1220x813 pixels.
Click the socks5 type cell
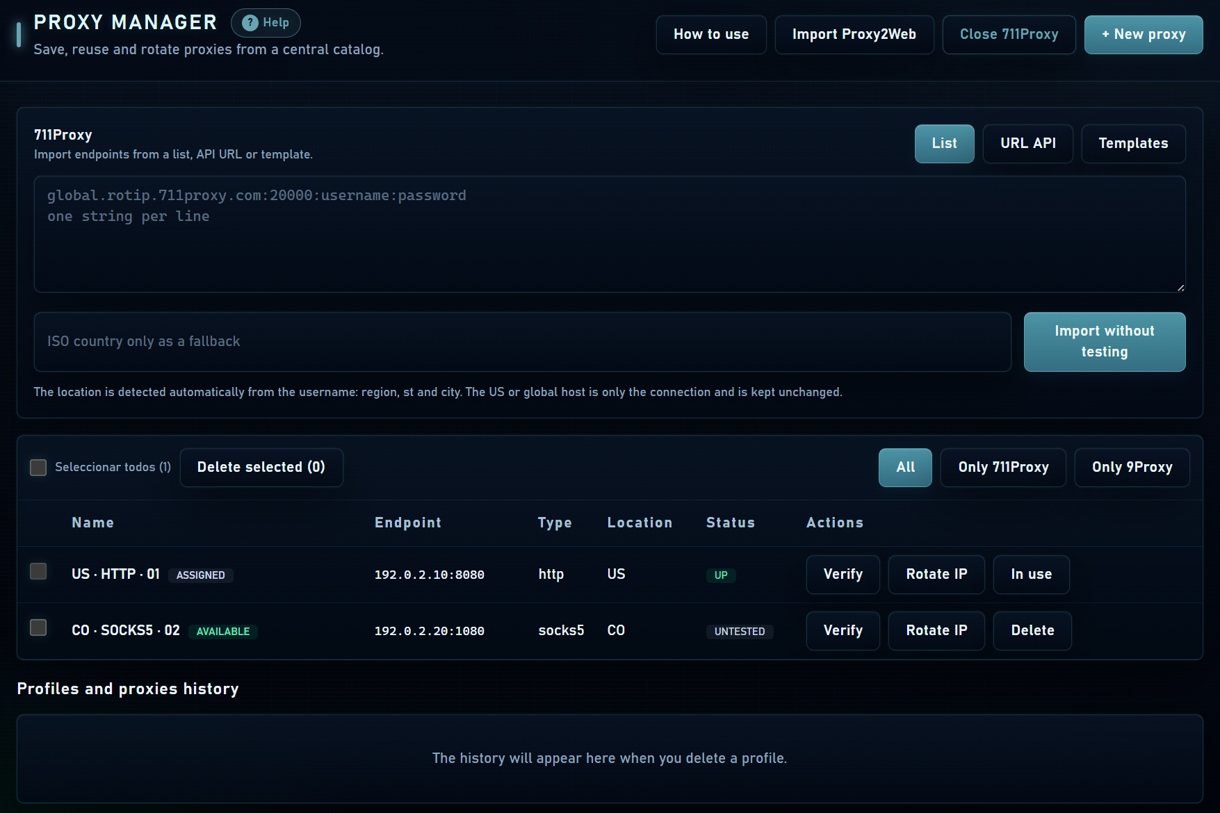point(561,631)
